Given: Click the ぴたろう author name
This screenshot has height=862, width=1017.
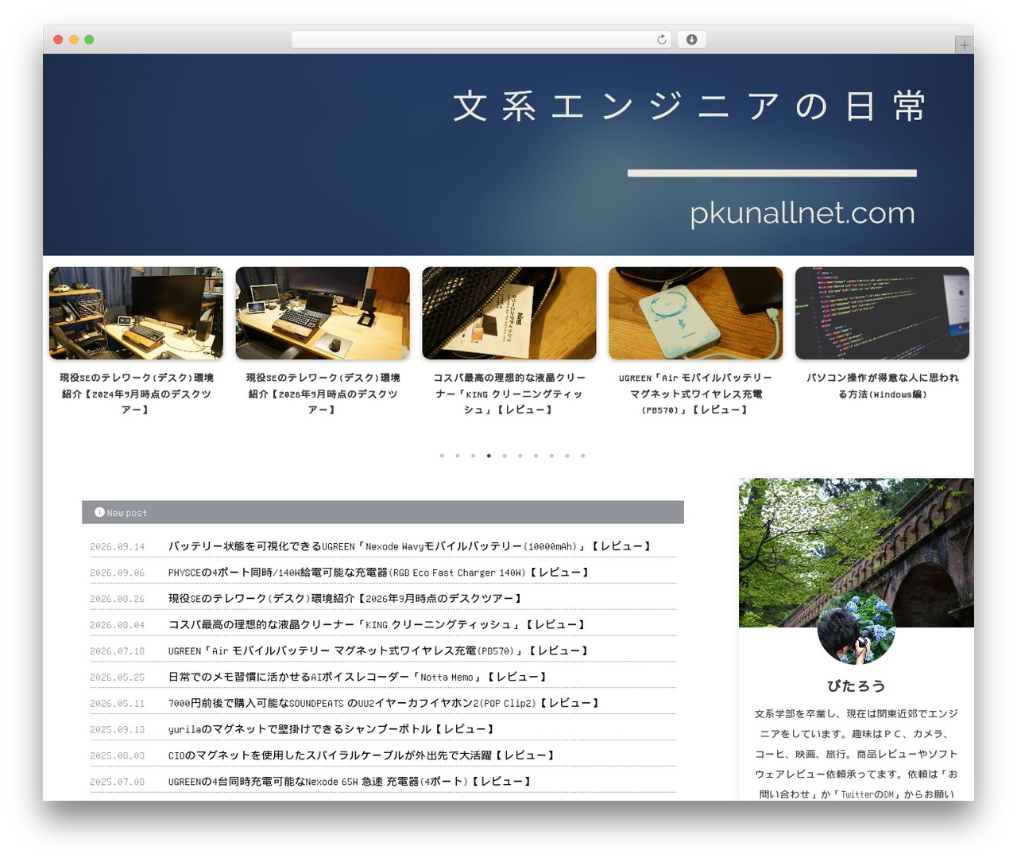Looking at the screenshot, I should tap(857, 685).
